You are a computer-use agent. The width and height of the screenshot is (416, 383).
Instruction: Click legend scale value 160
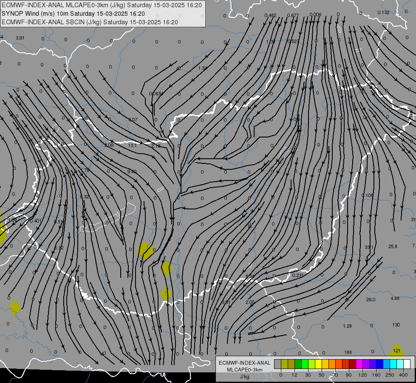pyautogui.click(x=376, y=375)
